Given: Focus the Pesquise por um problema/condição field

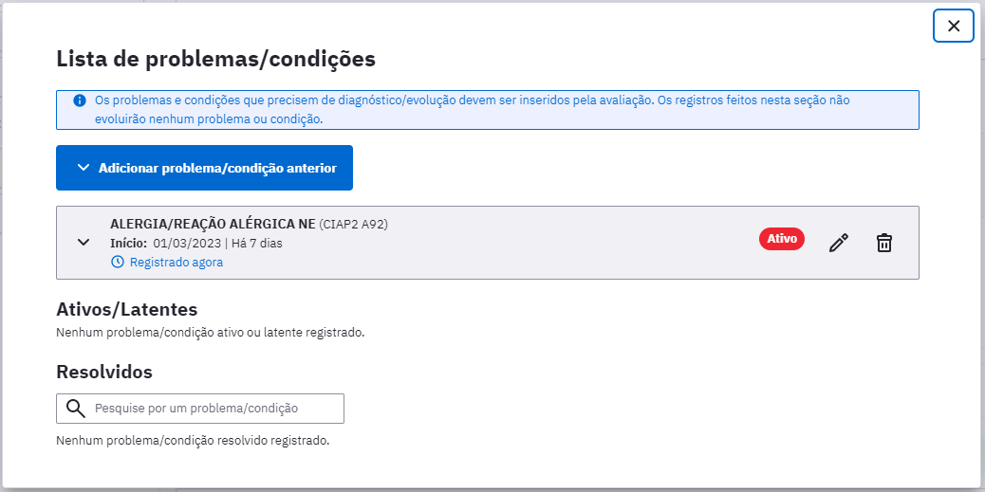Looking at the screenshot, I should 200,409.
